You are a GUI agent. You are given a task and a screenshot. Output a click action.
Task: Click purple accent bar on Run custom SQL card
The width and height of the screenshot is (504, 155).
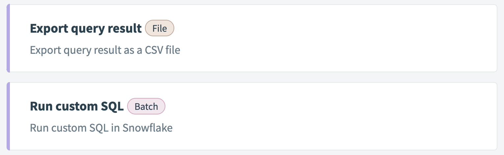(x=8, y=116)
